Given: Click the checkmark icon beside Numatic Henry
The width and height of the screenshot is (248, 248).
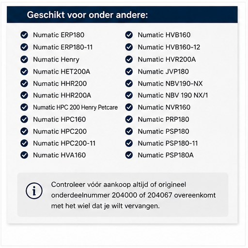Looking at the screenshot, I should pos(24,59).
